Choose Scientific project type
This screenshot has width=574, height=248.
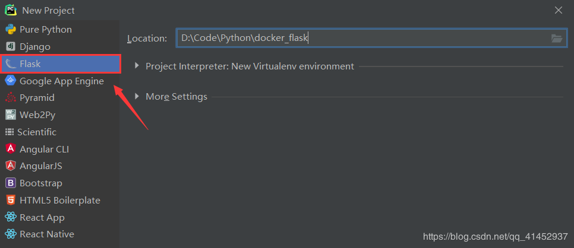pos(37,132)
